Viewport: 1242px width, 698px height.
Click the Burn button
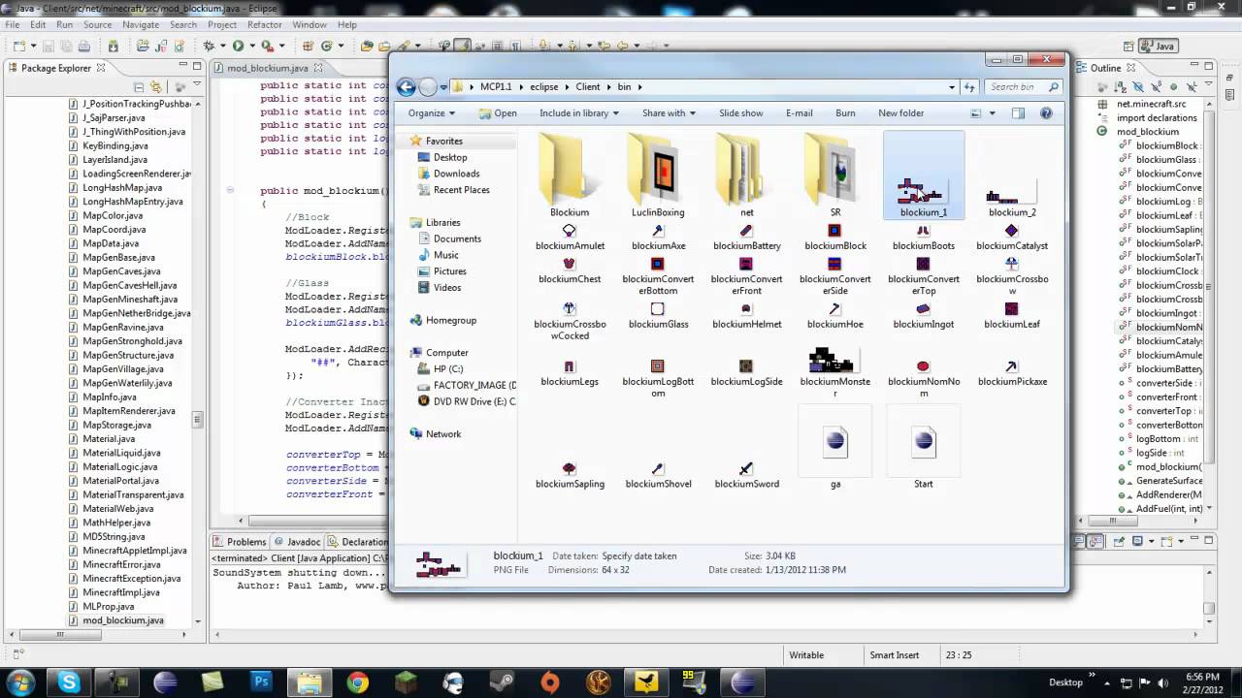pyautogui.click(x=845, y=113)
